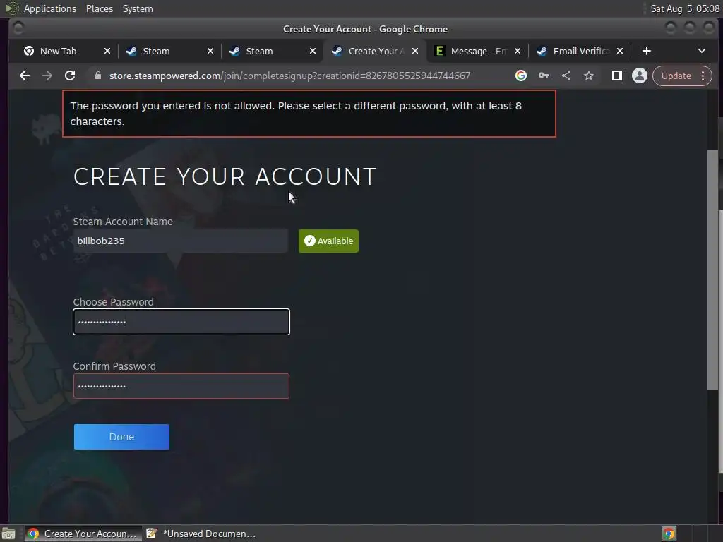Image resolution: width=723 pixels, height=542 pixels.
Task: Open a new browser tab
Action: point(647,51)
